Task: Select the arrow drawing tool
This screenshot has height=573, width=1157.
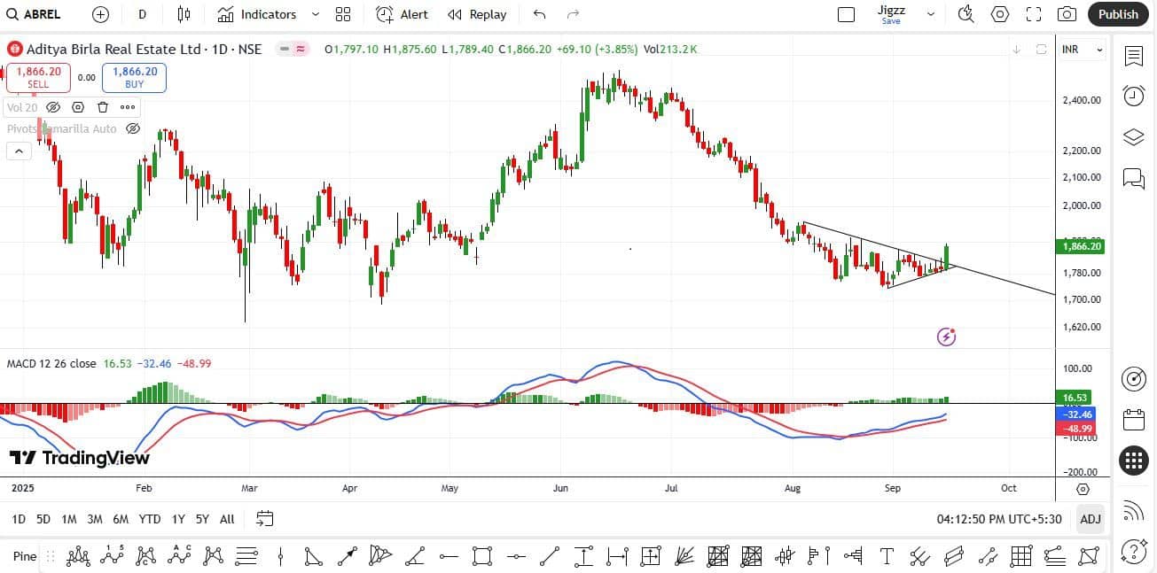Action: (x=348, y=556)
